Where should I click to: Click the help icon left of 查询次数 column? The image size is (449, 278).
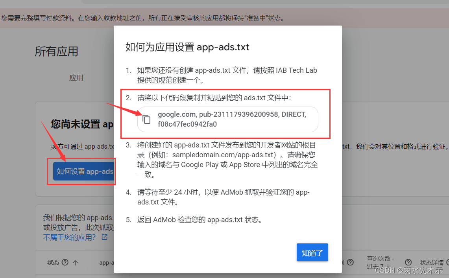coord(350,262)
